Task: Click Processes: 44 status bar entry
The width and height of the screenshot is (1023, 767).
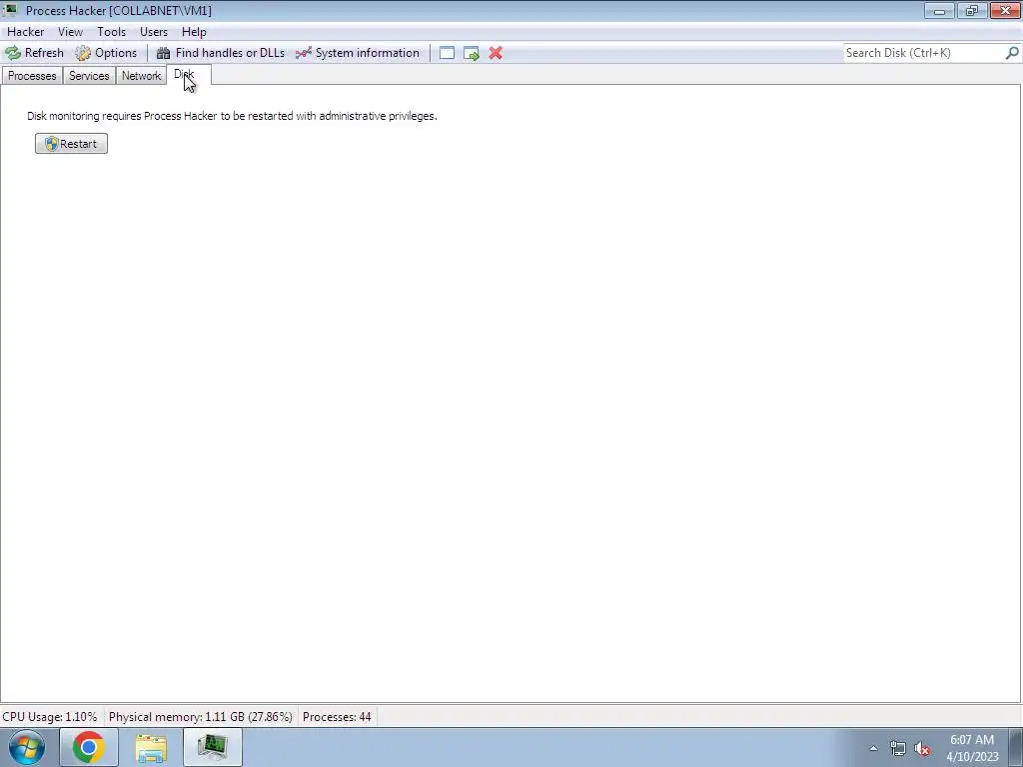Action: click(x=337, y=717)
